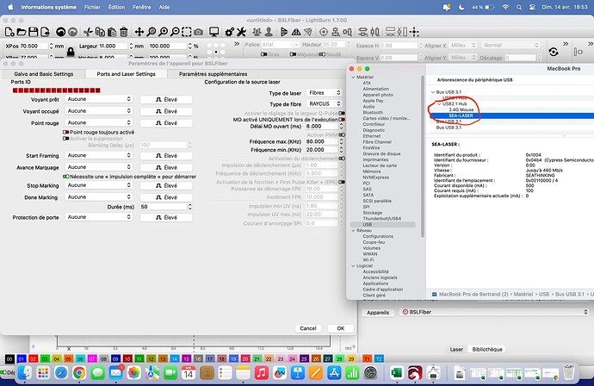Screen dimensions: 594x386
Task: Open the 'Voyant prêt' Aucune dropdown
Action: click(x=98, y=99)
